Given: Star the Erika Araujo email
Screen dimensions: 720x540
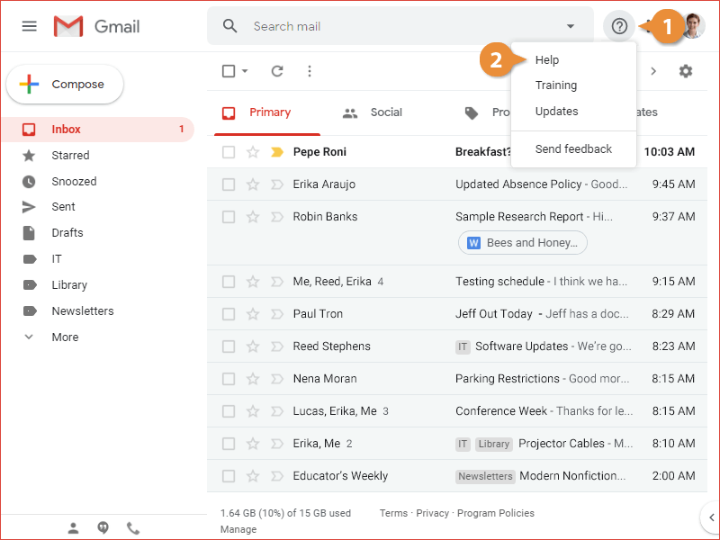Looking at the screenshot, I should point(253,184).
